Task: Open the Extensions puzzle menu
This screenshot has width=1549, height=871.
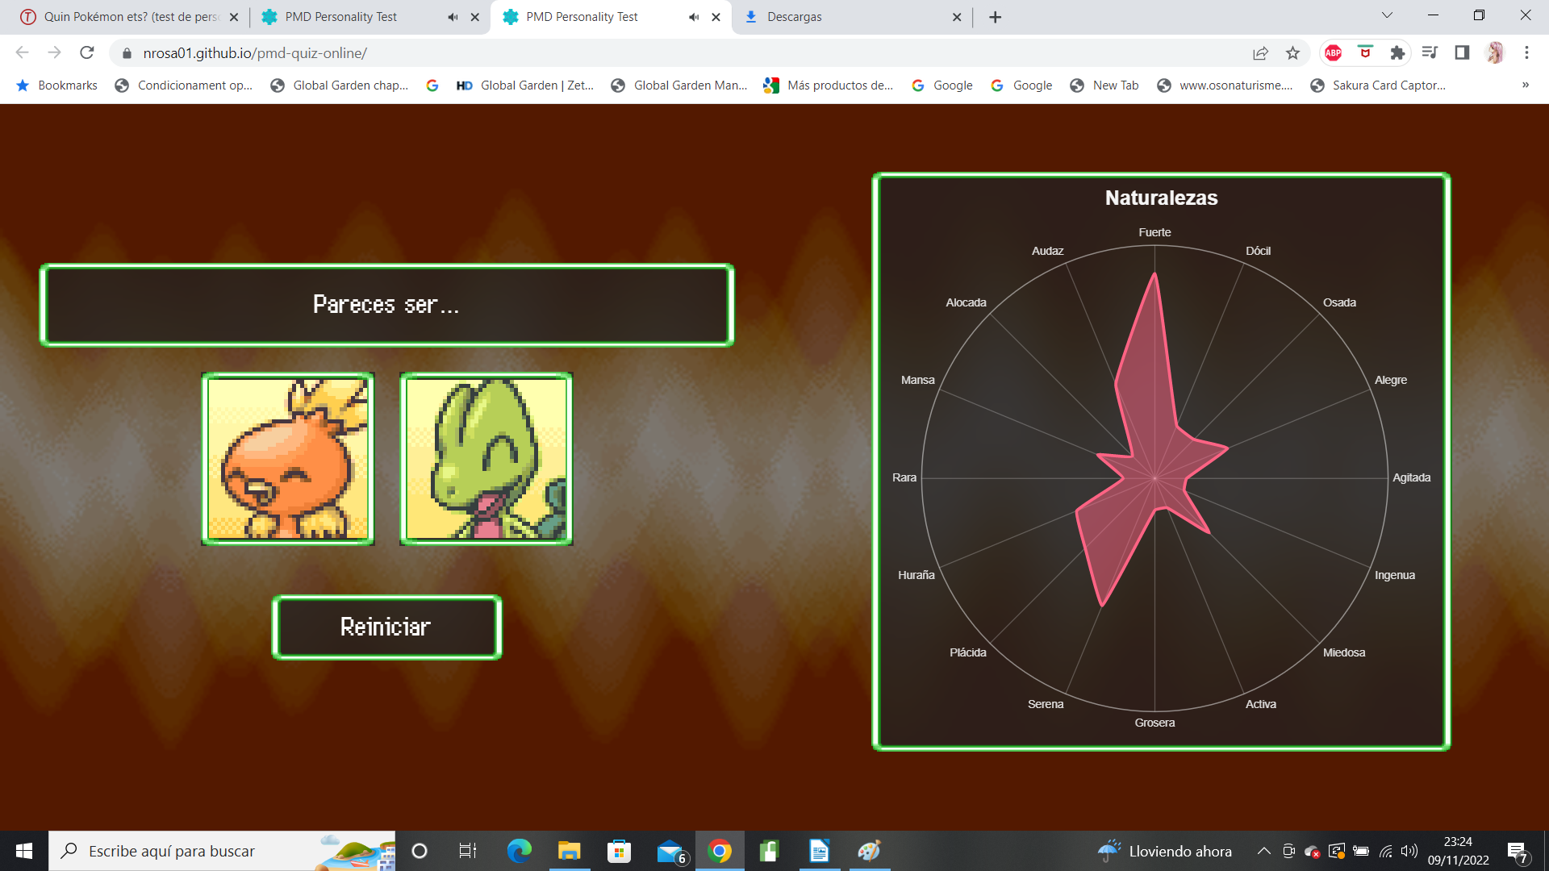Action: (1397, 52)
